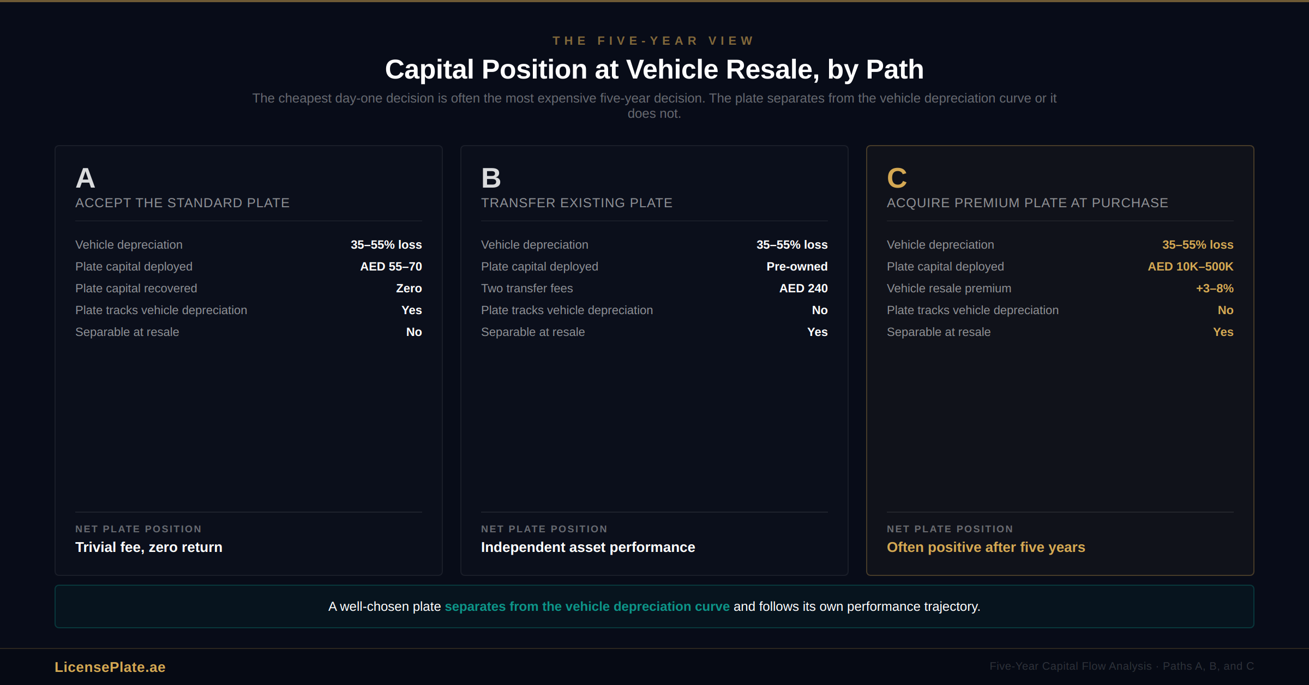Click the +3–8% vehicle resale premium figure
Viewport: 1309px width, 685px height.
click(1214, 289)
